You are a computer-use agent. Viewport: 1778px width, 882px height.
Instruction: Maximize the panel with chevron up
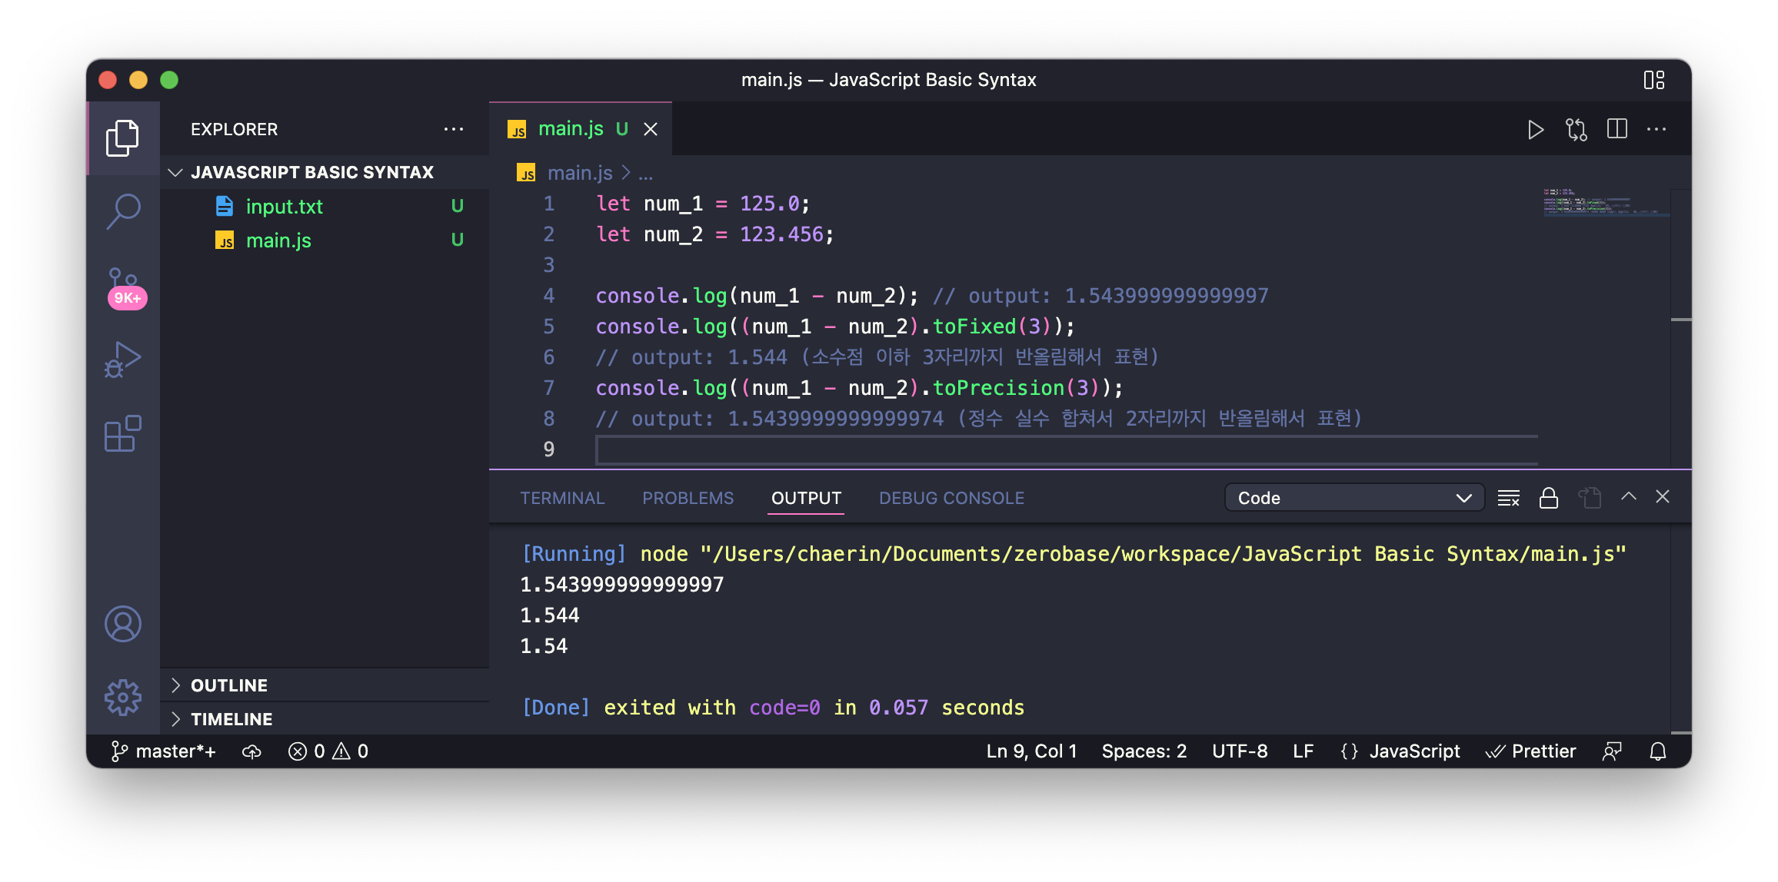pyautogui.click(x=1628, y=497)
